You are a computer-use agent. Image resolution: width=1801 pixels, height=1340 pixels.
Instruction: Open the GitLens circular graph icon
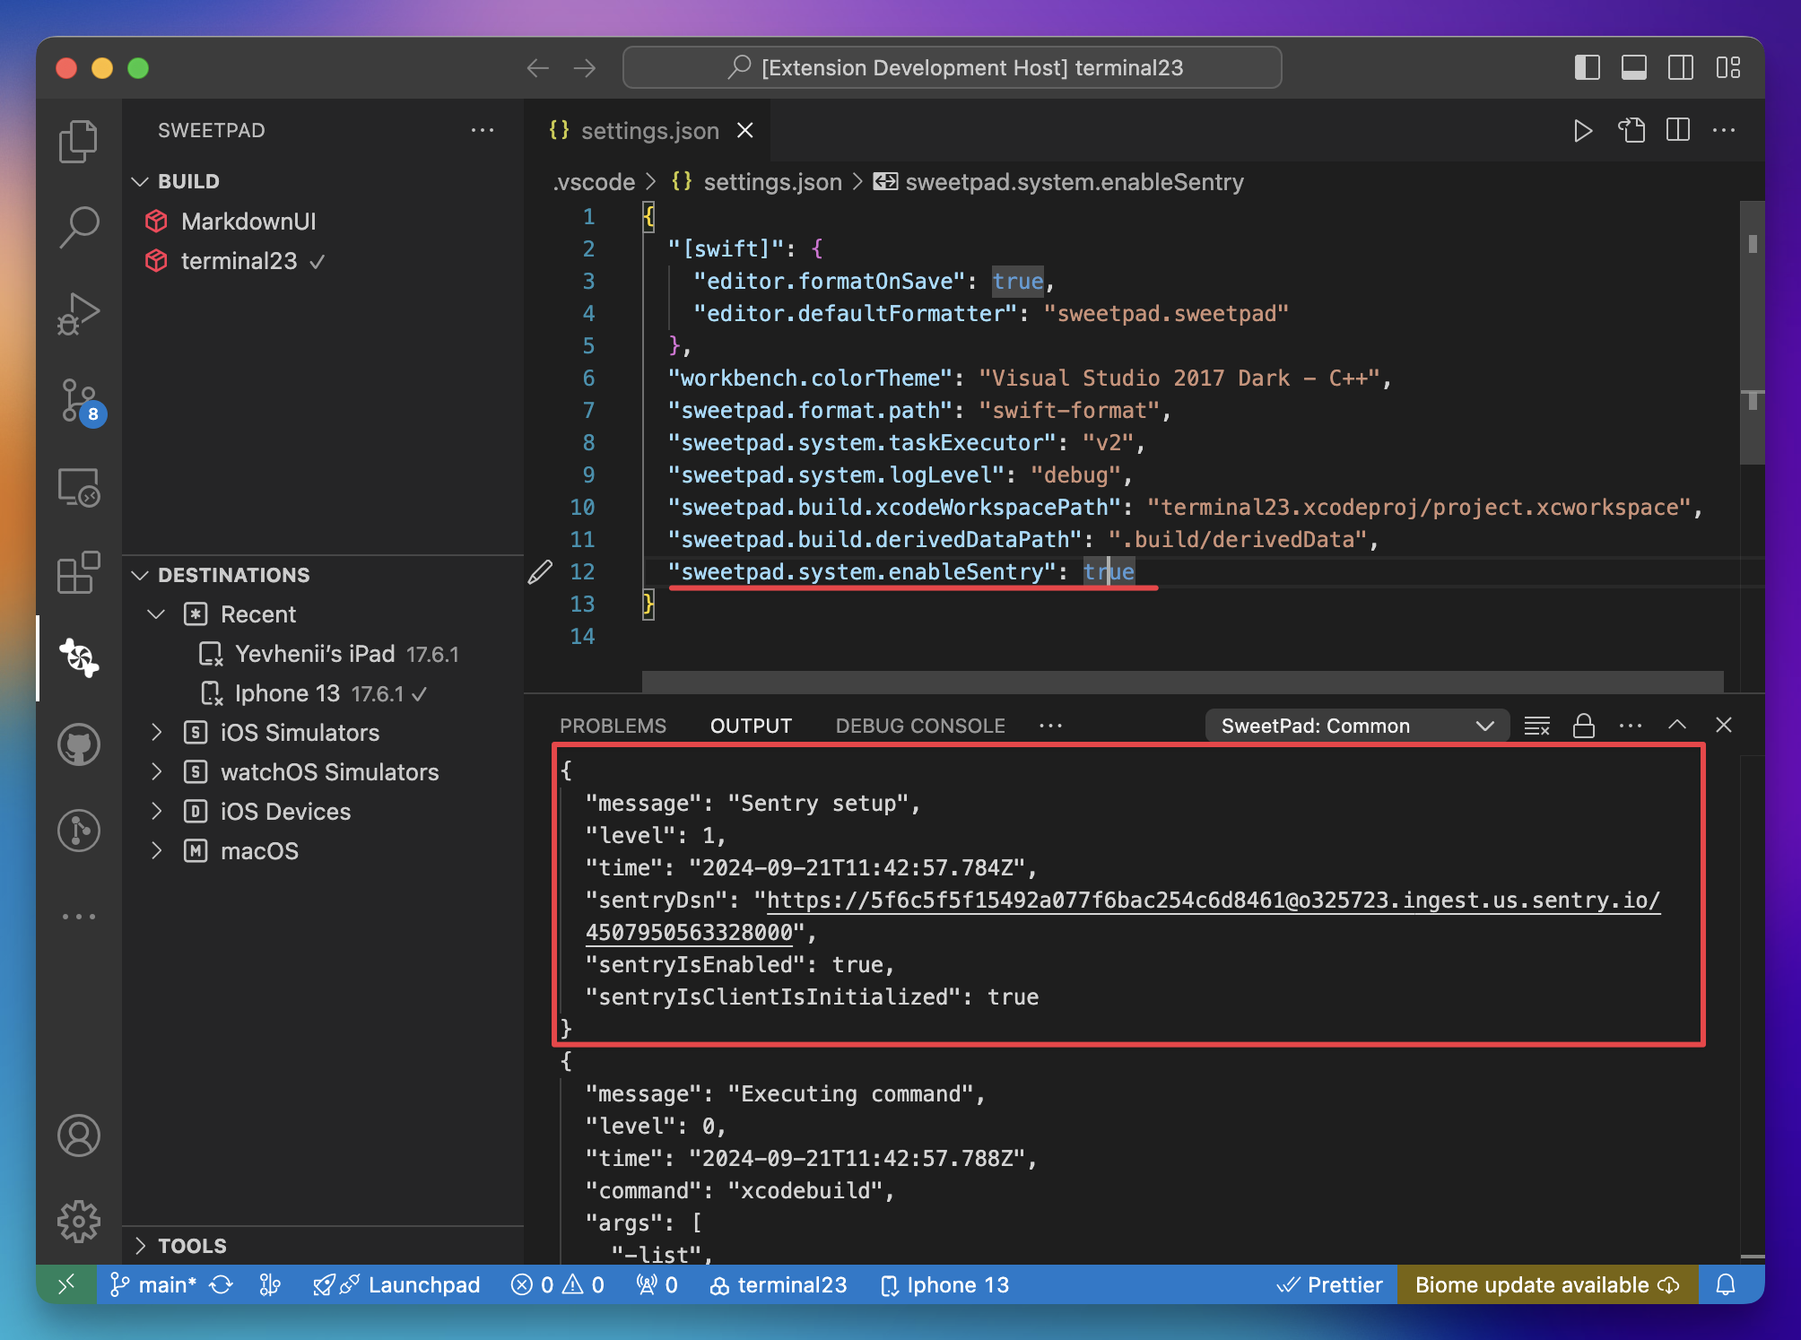[x=79, y=831]
